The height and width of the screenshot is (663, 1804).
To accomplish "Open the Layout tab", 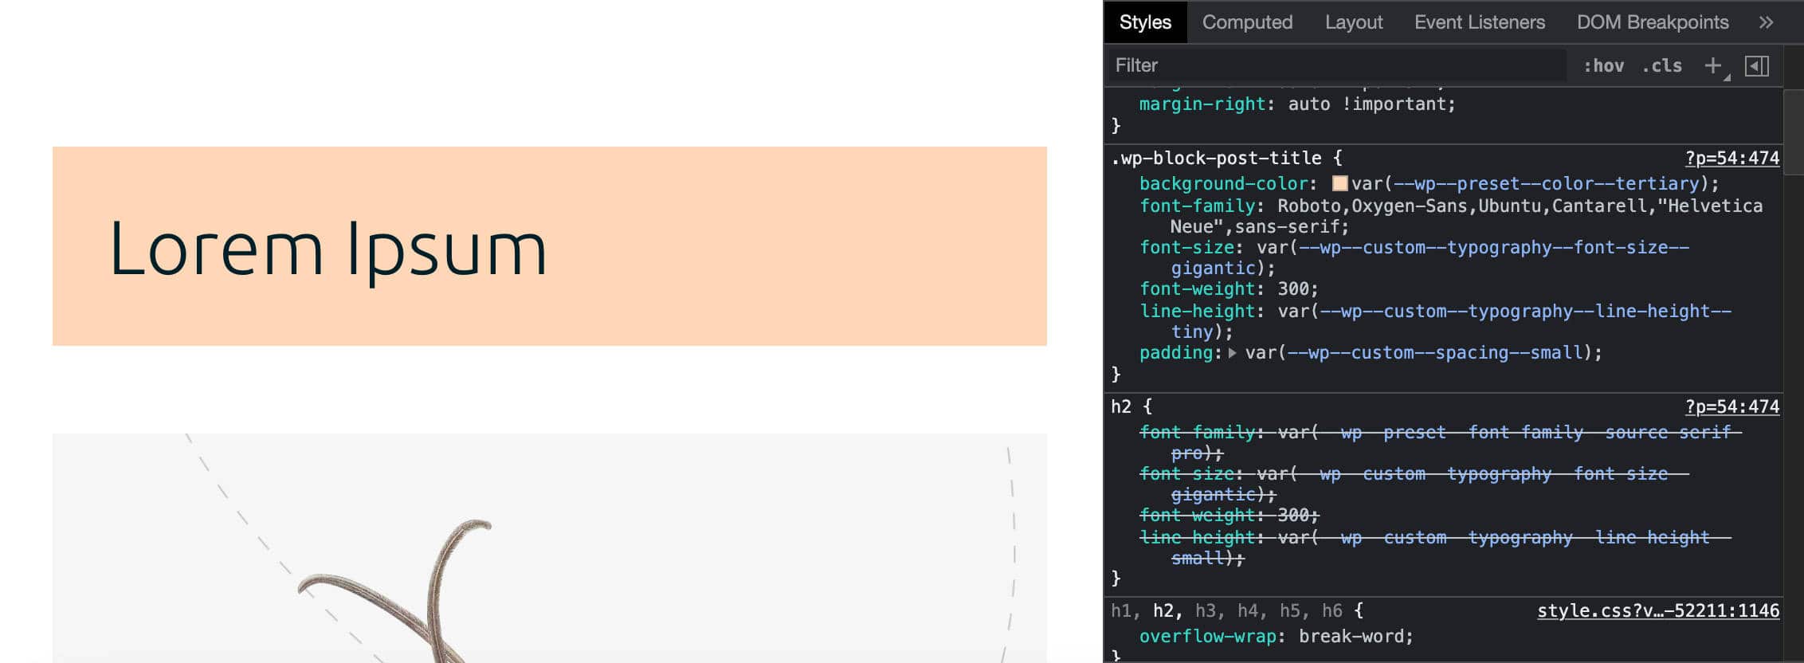I will 1353,22.
